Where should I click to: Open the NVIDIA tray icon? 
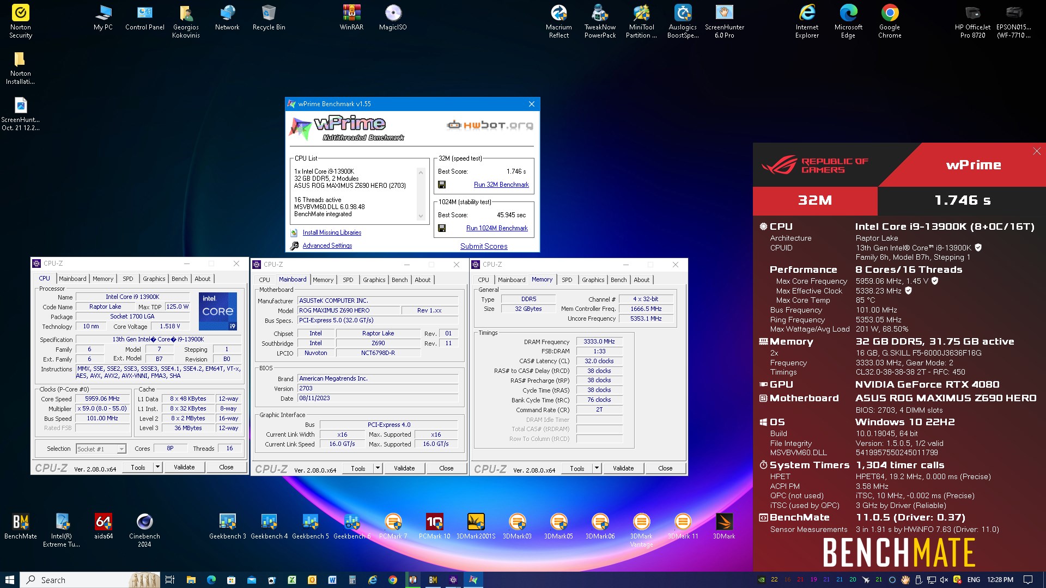(x=761, y=580)
